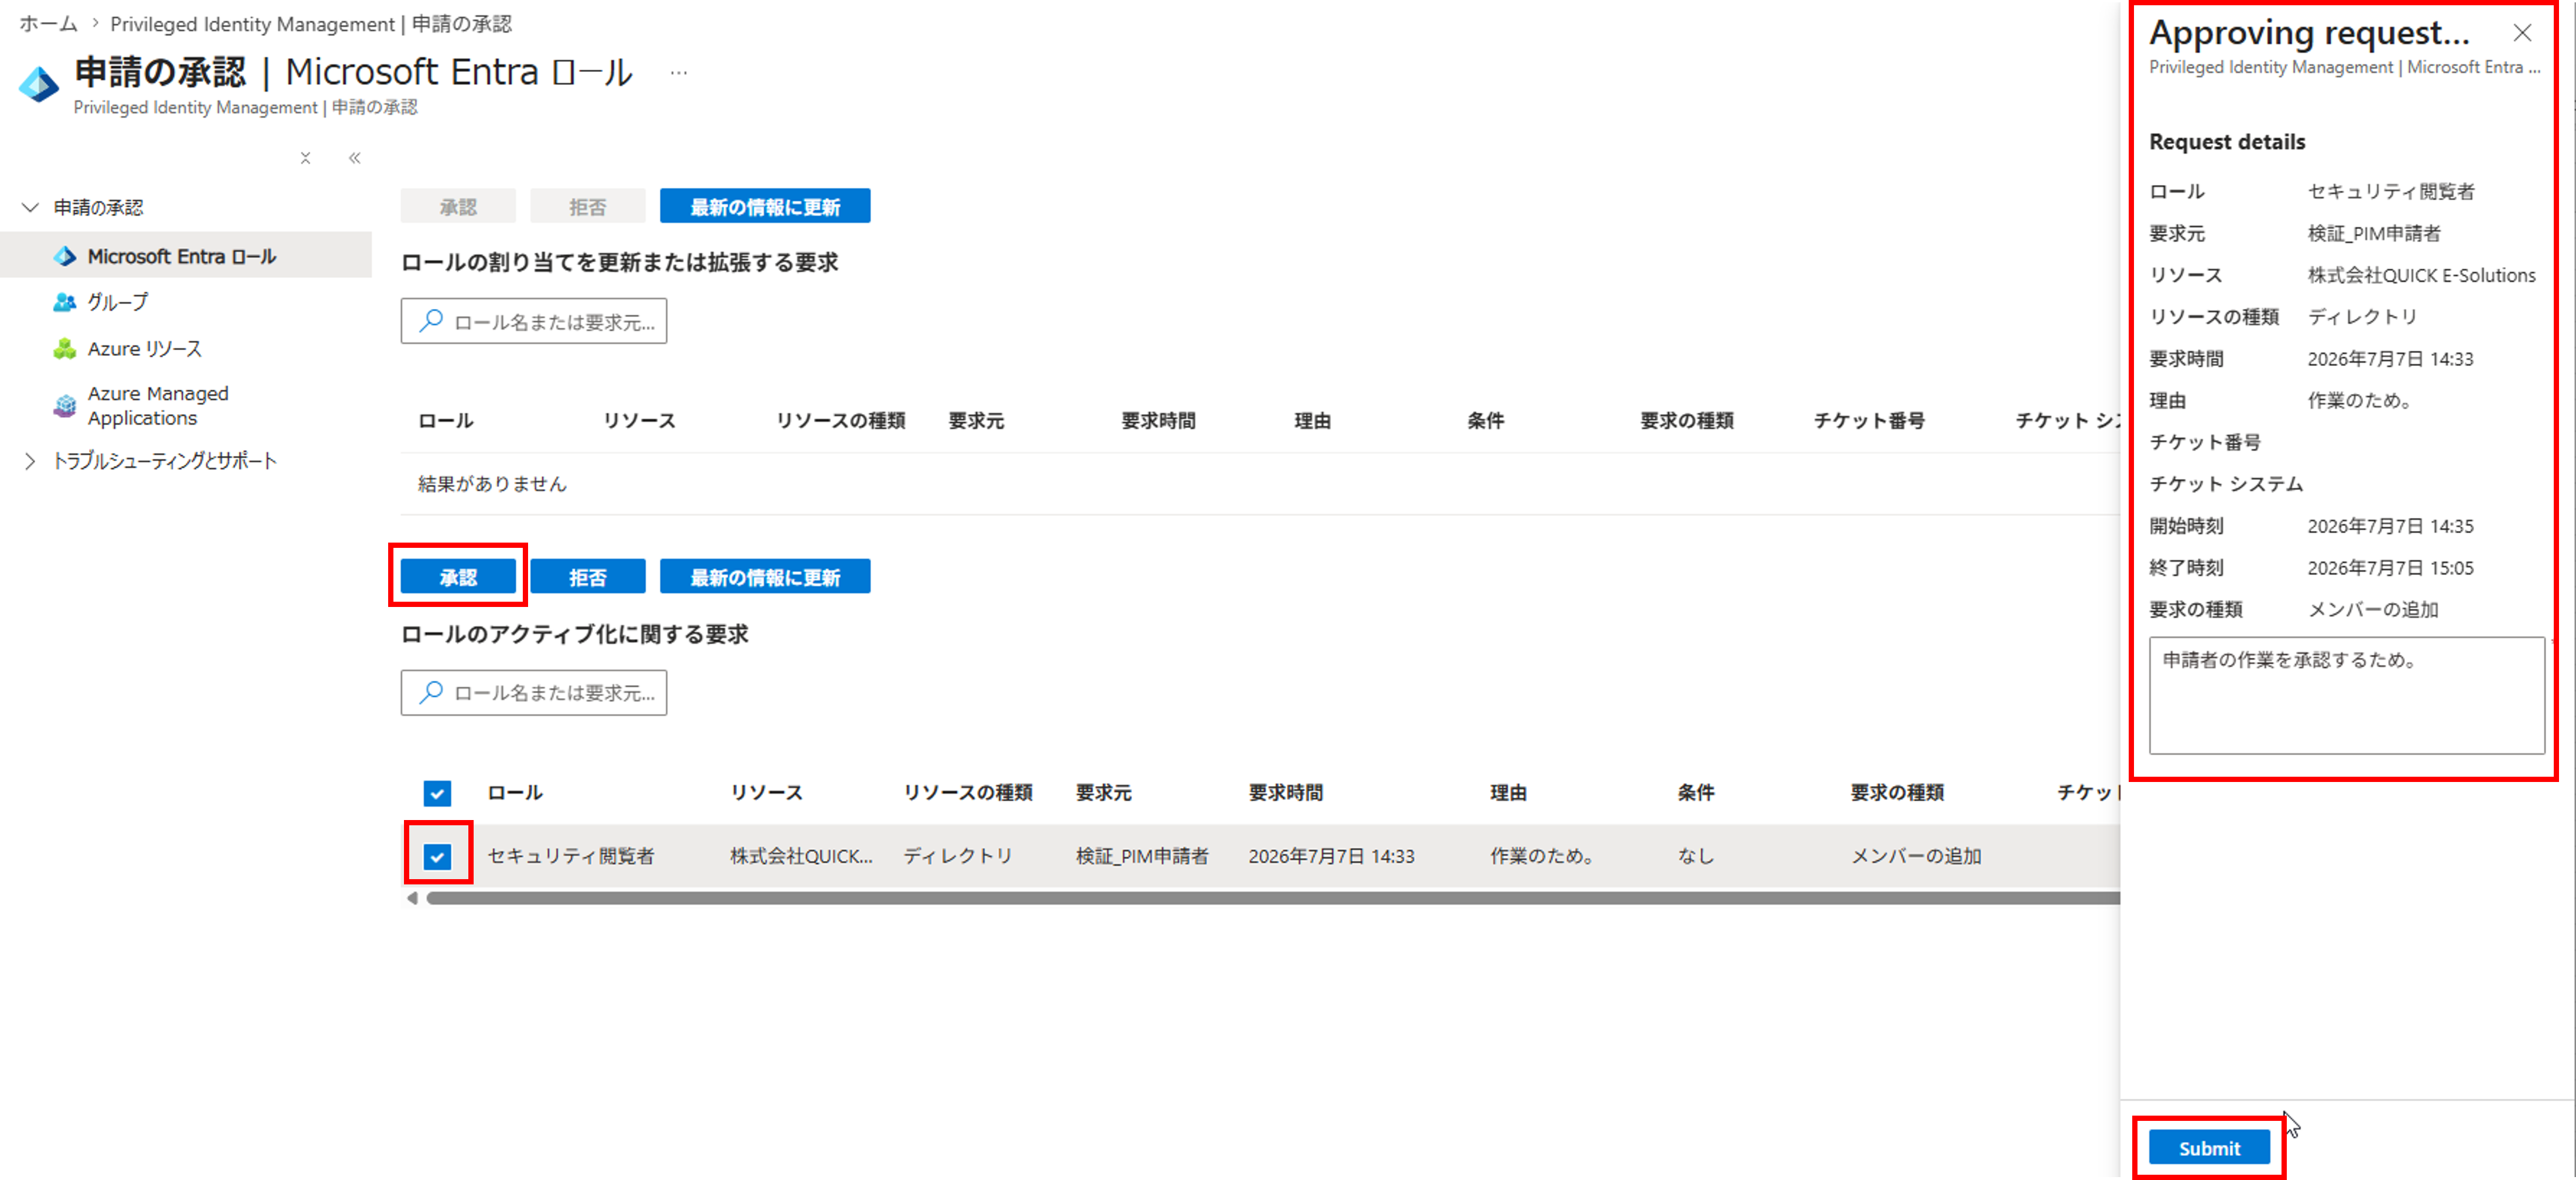The width and height of the screenshot is (2576, 1180).
Task: Close the Approving request panel
Action: (2522, 33)
